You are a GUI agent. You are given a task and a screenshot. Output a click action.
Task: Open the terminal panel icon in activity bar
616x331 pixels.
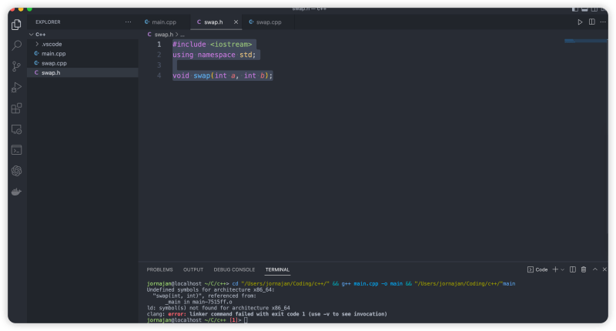16,150
